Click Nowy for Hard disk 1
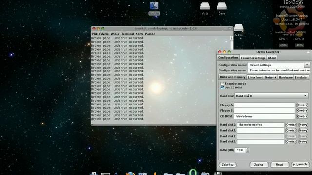Viewport: 312px width, 175px height. (303, 130)
